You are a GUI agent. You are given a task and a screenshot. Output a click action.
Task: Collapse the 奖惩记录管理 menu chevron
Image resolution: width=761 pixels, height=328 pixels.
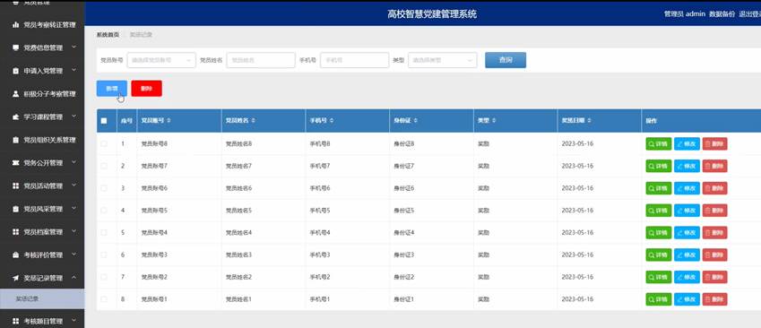74,278
